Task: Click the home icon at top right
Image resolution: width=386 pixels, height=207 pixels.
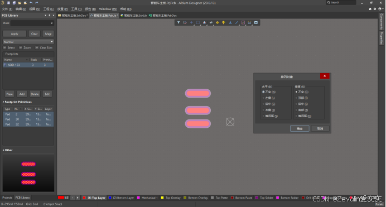Action: (x=370, y=9)
